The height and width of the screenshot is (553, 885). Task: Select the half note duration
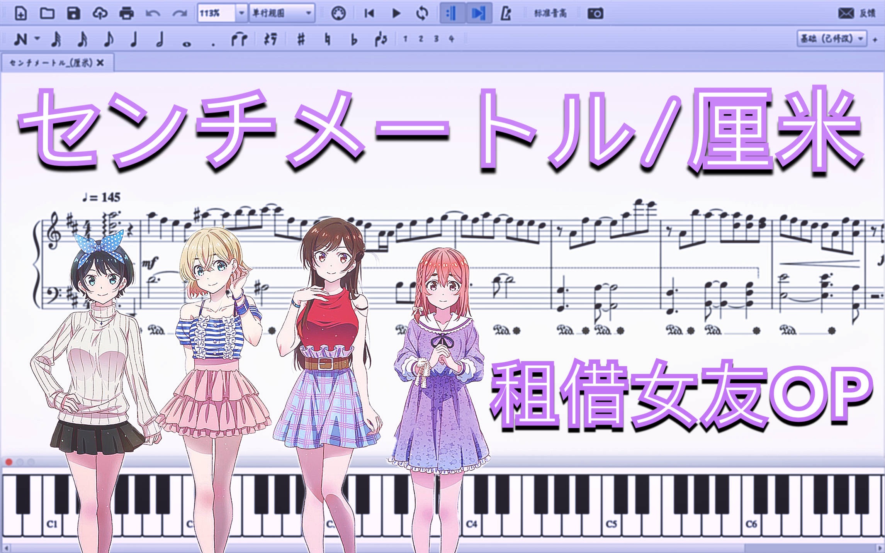click(x=160, y=39)
